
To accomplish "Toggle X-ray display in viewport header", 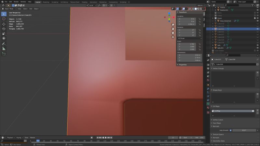I will (x=190, y=9).
